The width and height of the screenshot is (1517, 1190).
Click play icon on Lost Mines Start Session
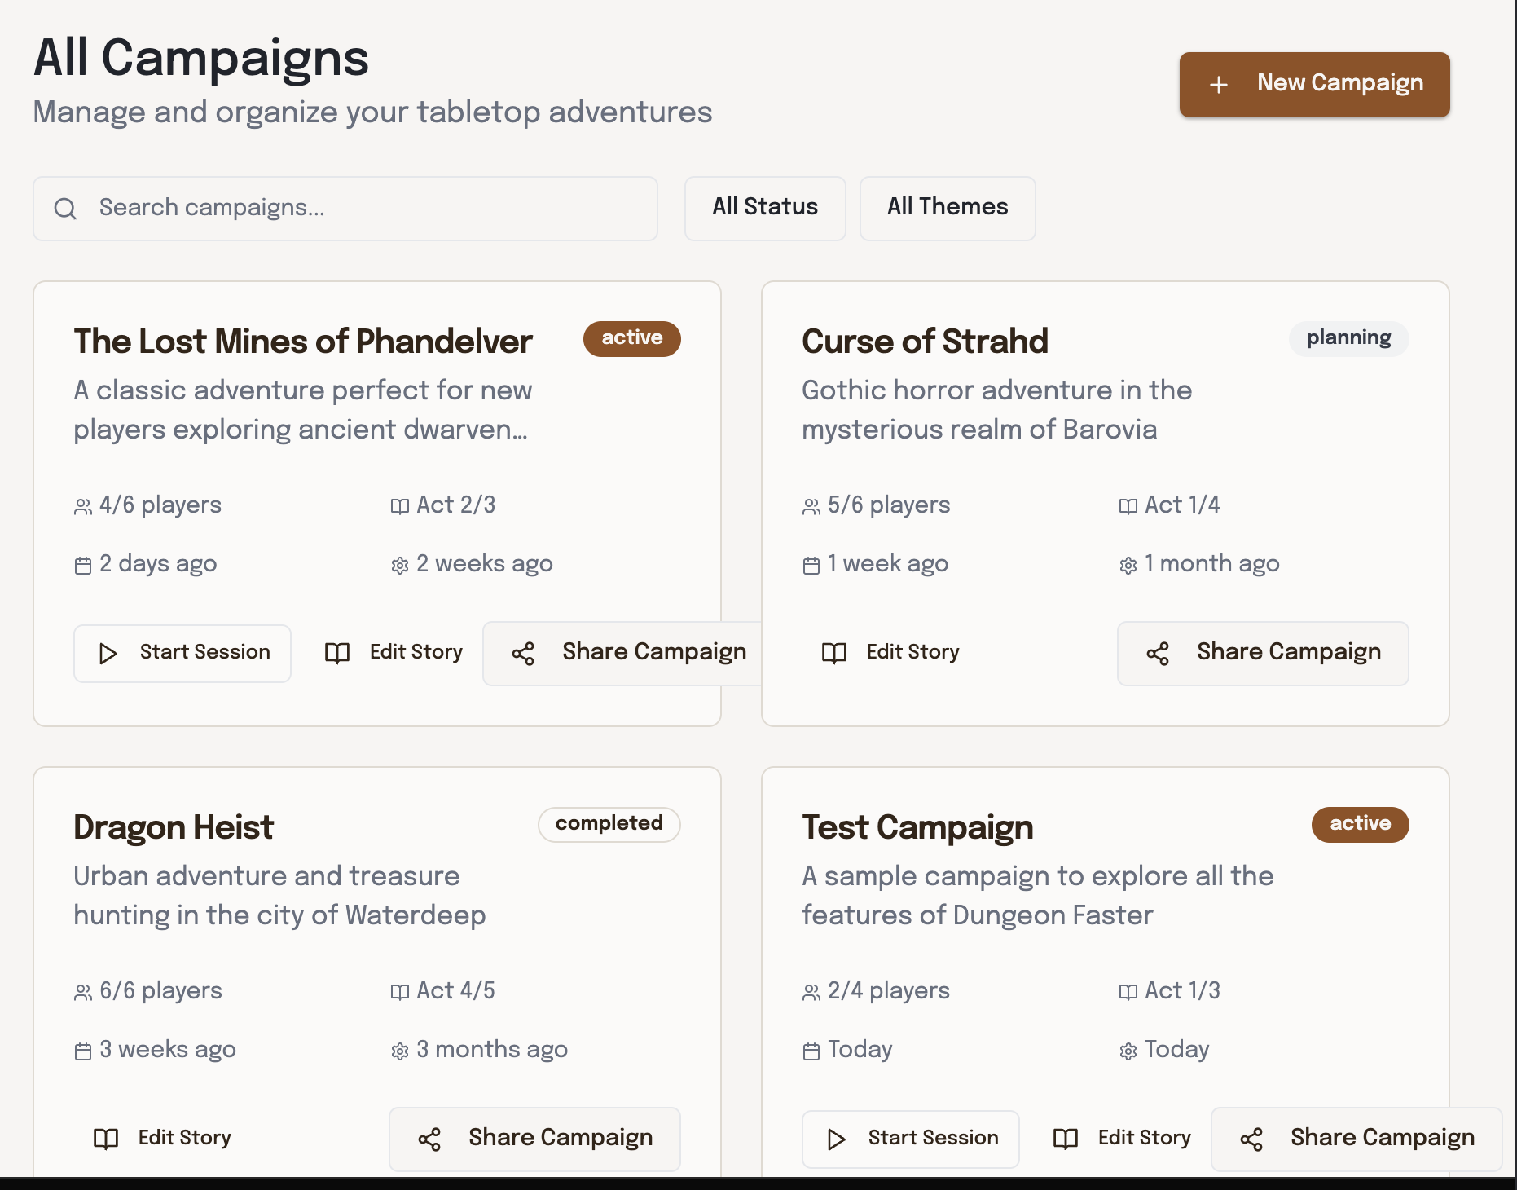click(108, 654)
